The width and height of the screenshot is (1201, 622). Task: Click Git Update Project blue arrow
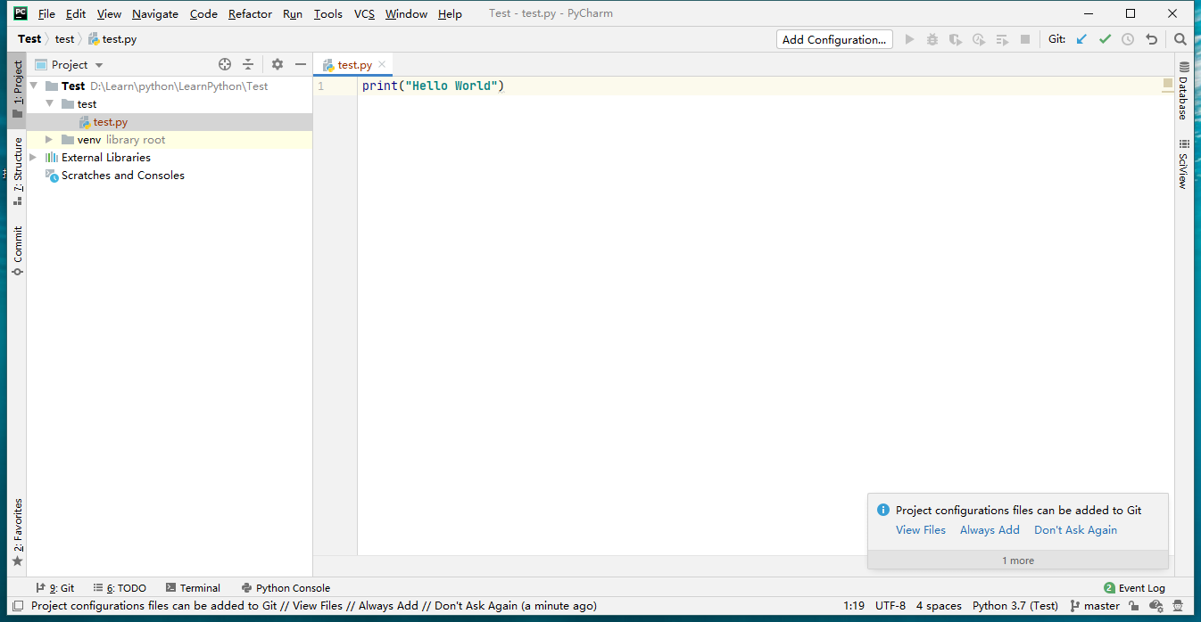coord(1081,39)
